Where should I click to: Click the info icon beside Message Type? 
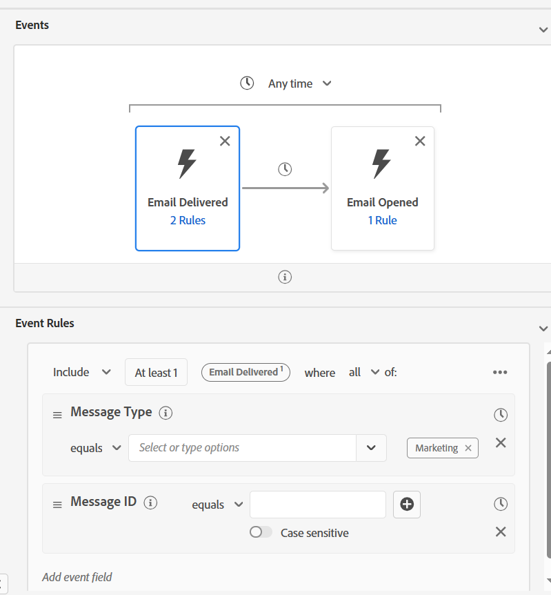166,413
